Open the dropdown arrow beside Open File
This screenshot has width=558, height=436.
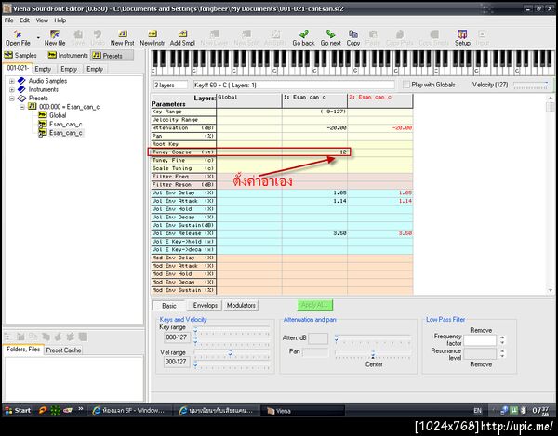coord(38,38)
